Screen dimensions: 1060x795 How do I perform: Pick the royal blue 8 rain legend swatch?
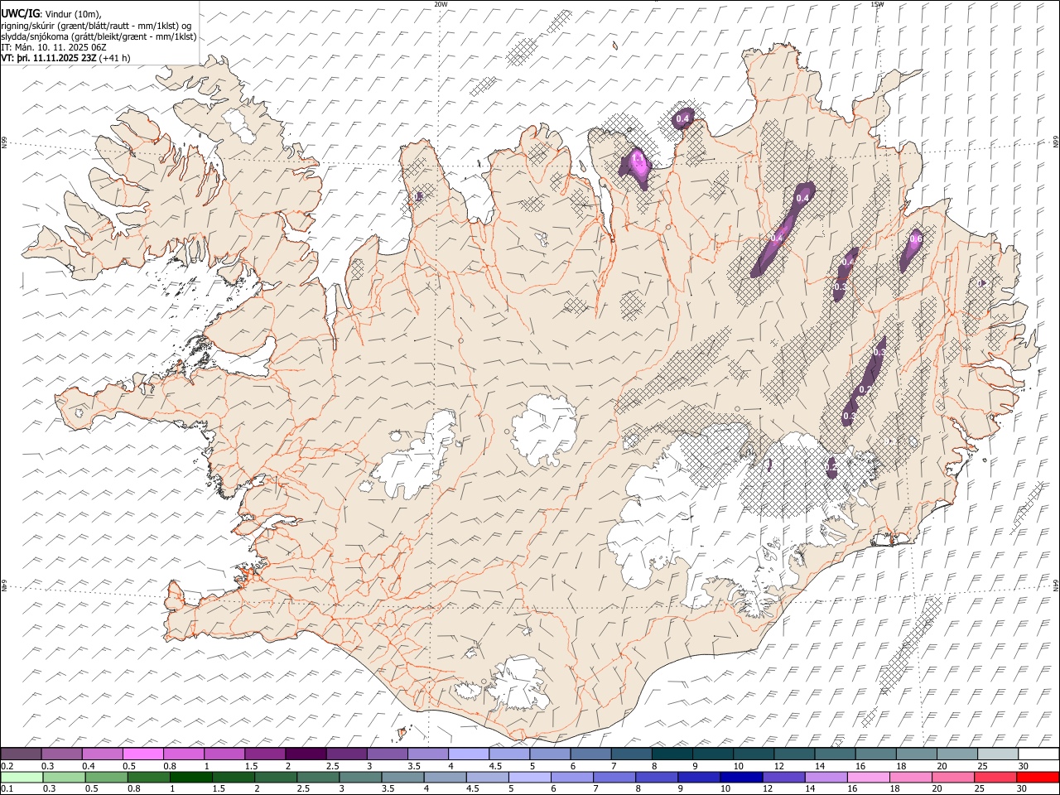657,777
